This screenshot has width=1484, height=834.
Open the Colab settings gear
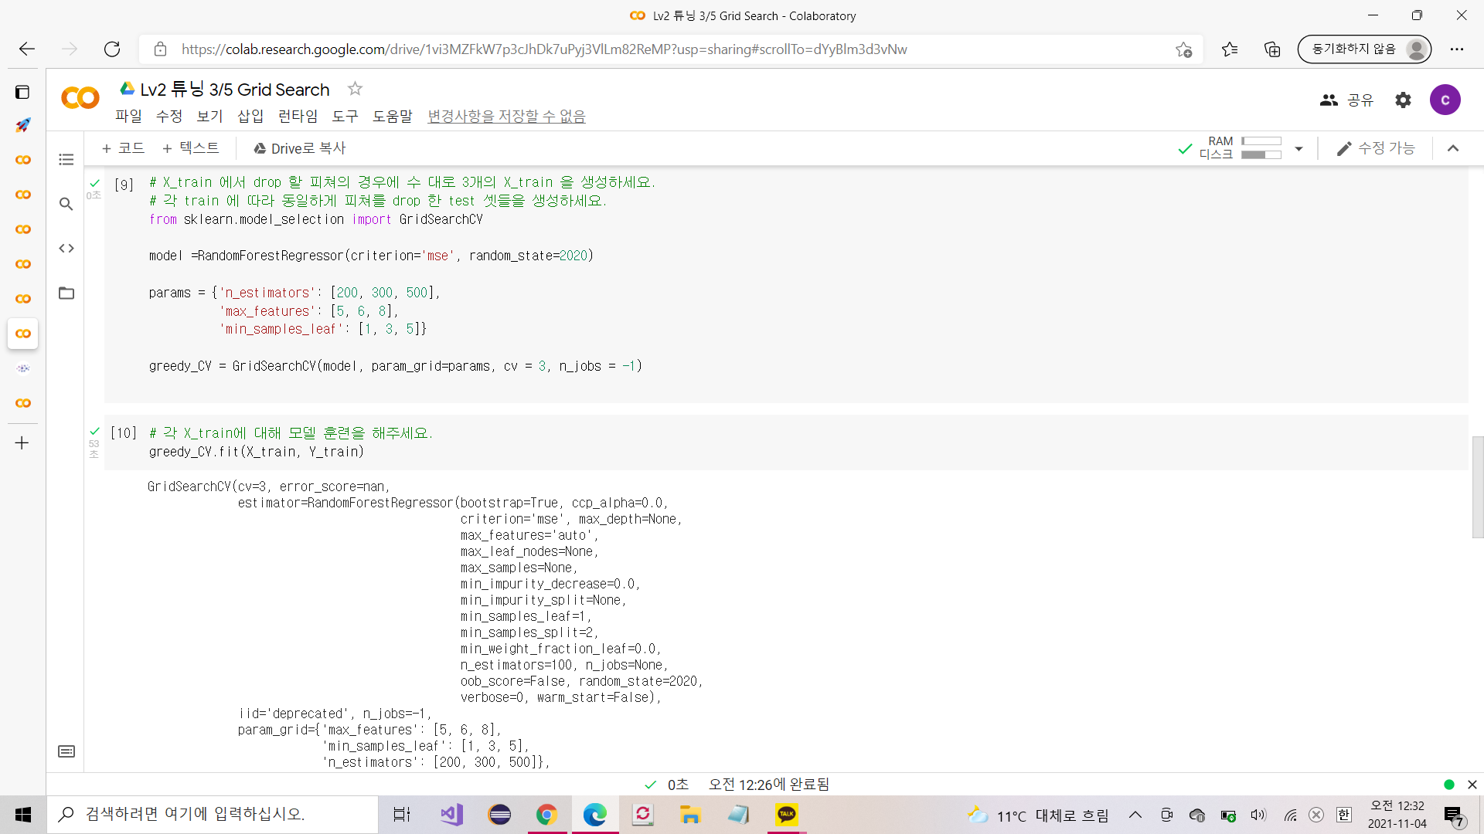[1403, 100]
